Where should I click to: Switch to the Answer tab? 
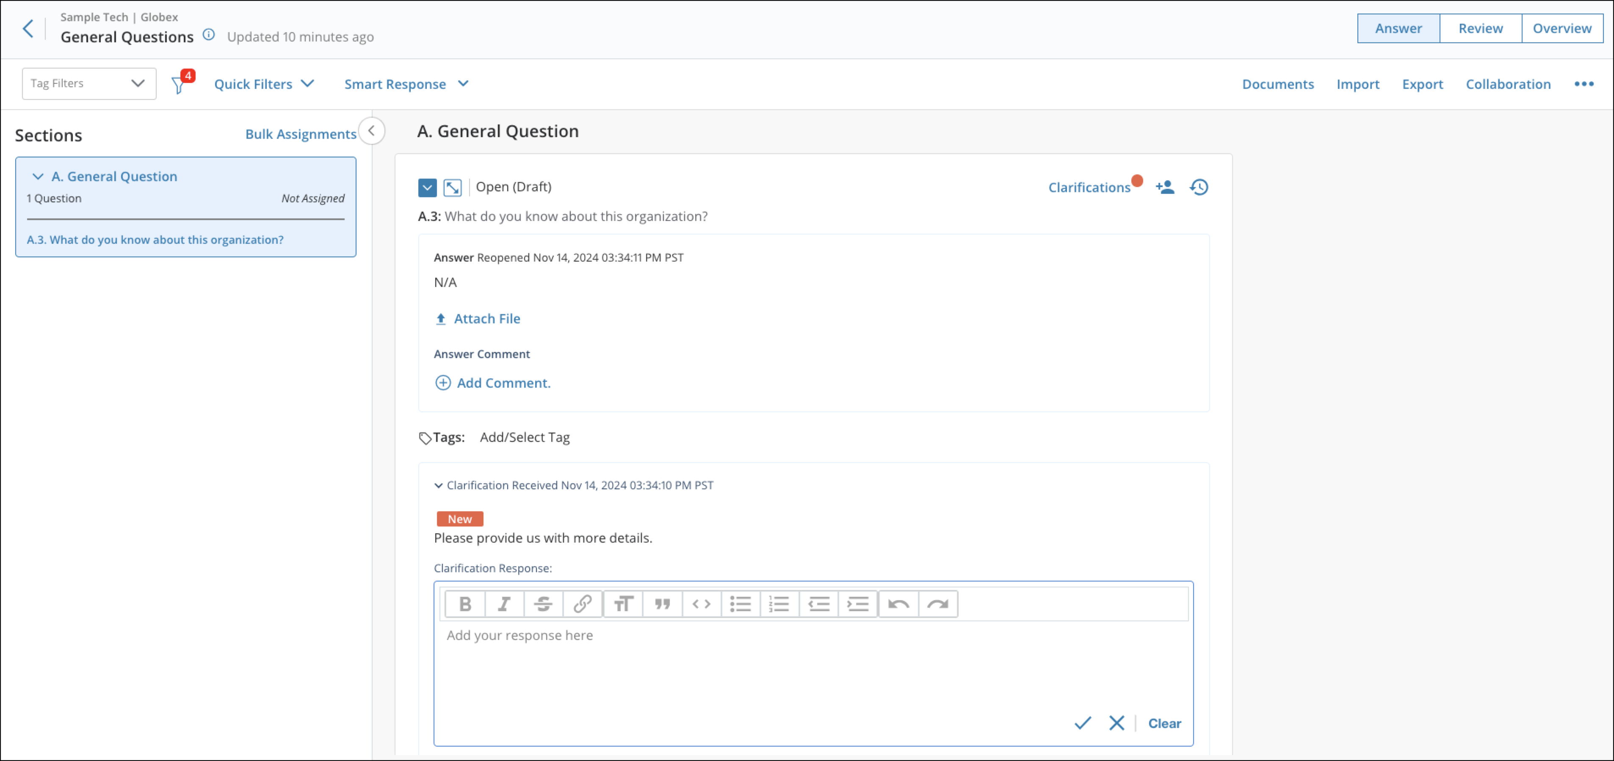(1398, 28)
